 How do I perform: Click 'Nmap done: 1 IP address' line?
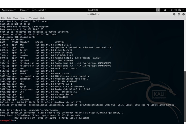tap(40, 115)
